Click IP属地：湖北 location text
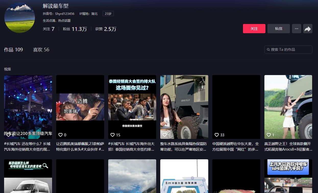 point(88,14)
